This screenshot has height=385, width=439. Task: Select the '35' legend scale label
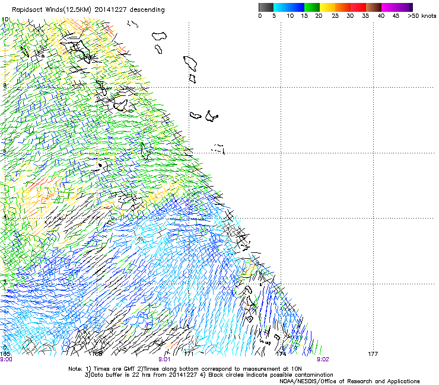point(365,16)
